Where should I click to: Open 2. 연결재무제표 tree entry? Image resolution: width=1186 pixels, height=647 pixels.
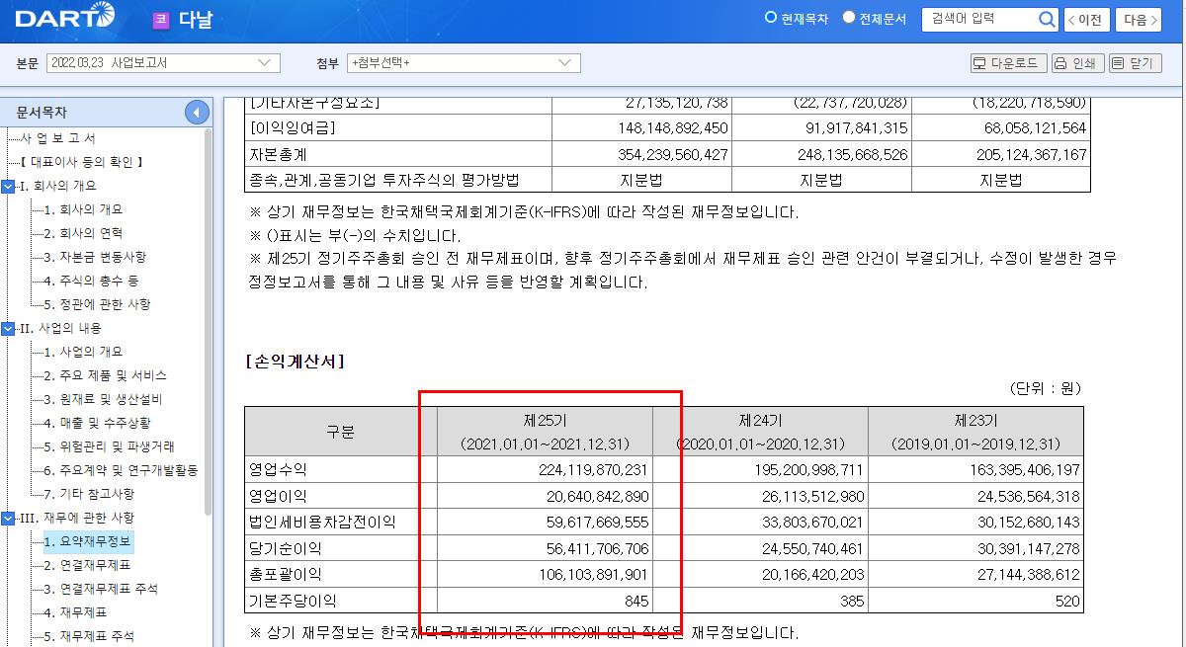coord(88,565)
